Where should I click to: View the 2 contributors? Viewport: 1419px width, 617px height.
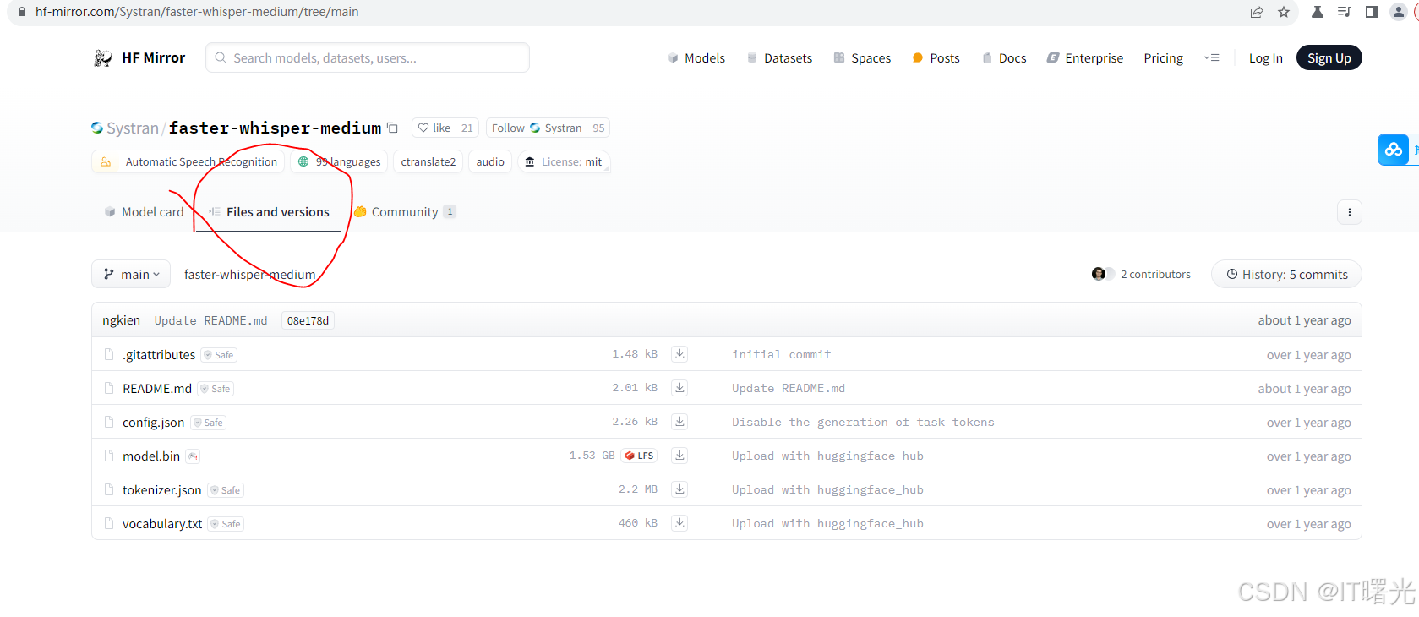click(x=1141, y=274)
